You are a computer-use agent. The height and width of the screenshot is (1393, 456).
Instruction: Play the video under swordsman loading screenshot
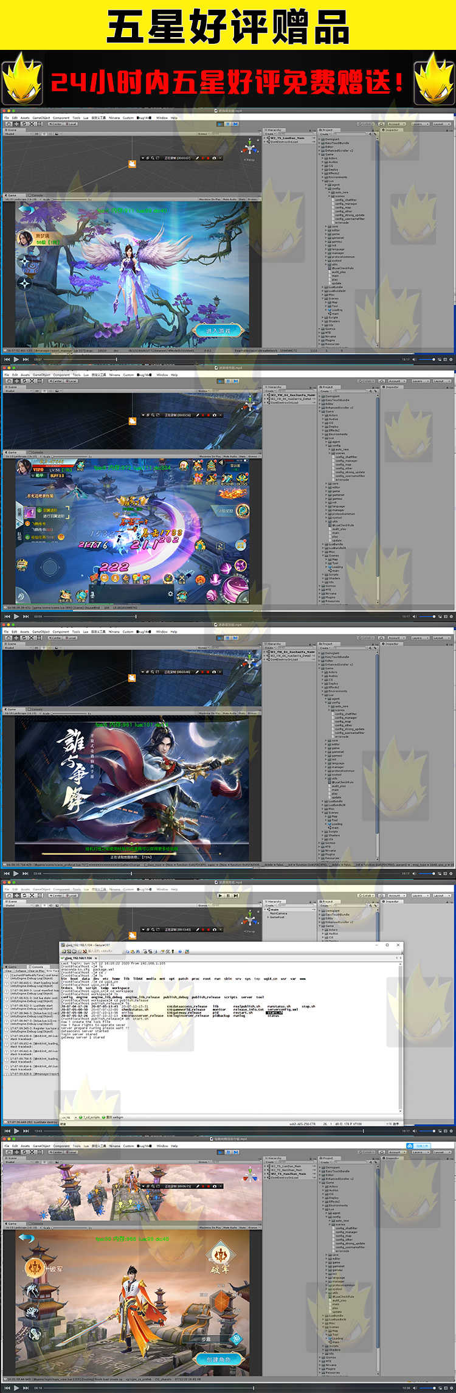(x=16, y=873)
